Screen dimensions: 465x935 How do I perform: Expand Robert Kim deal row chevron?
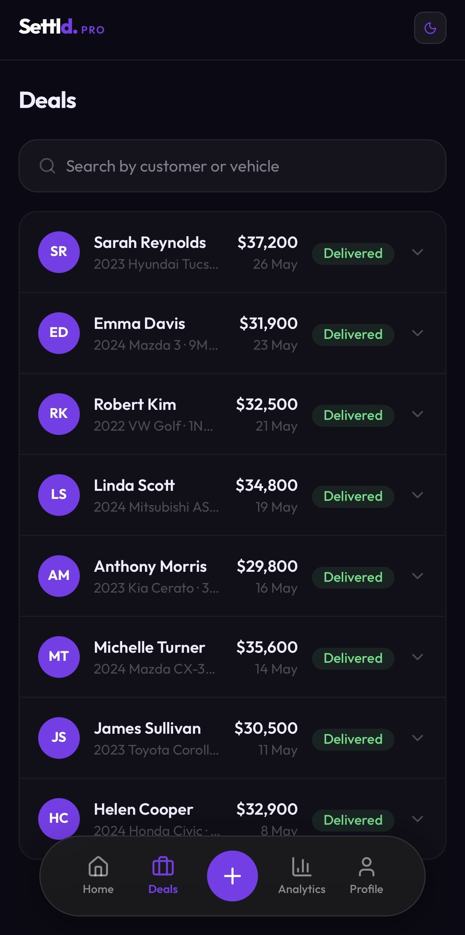click(418, 414)
